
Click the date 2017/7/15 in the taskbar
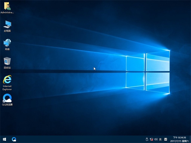point(176,141)
